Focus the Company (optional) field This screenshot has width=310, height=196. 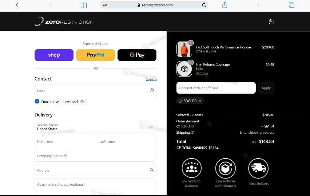point(95,156)
